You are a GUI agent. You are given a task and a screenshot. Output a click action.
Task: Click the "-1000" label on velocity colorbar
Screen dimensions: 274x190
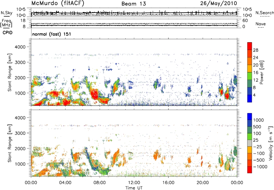point(260,167)
